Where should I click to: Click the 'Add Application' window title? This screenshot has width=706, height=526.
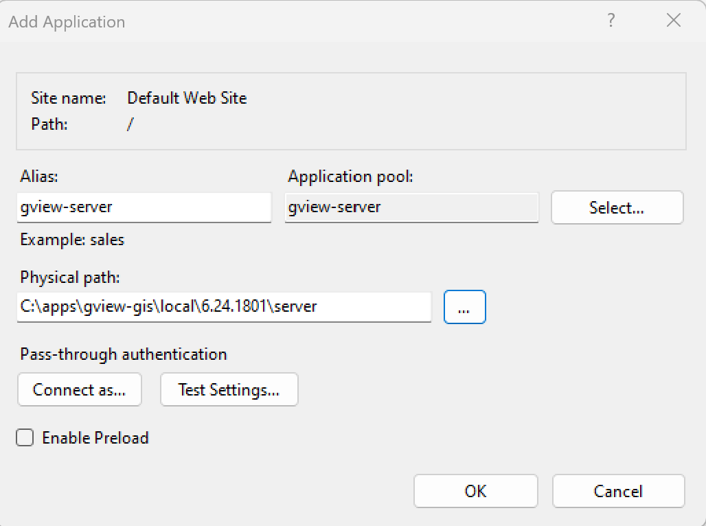click(67, 22)
